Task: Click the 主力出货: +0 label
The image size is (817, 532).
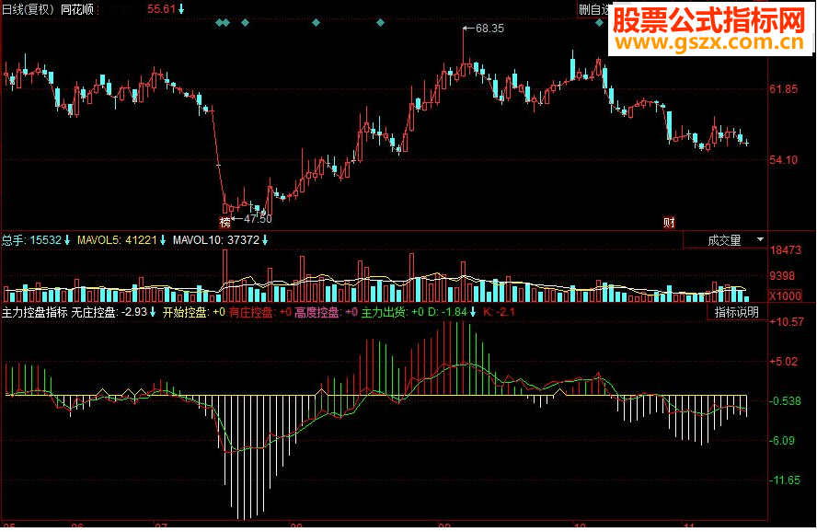Action: point(392,313)
